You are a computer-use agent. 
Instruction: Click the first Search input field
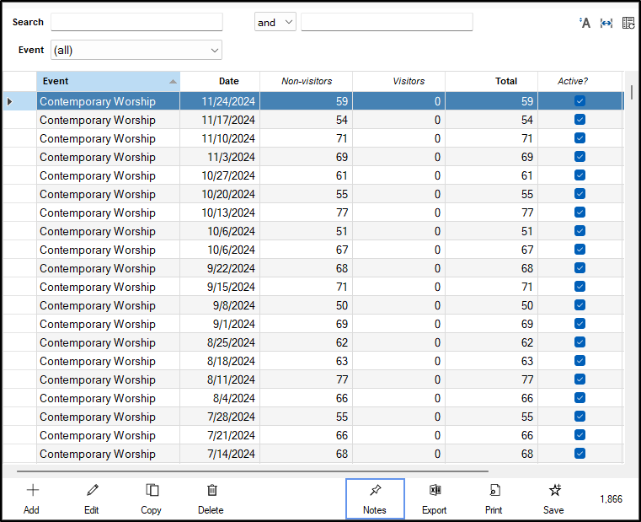click(x=136, y=23)
